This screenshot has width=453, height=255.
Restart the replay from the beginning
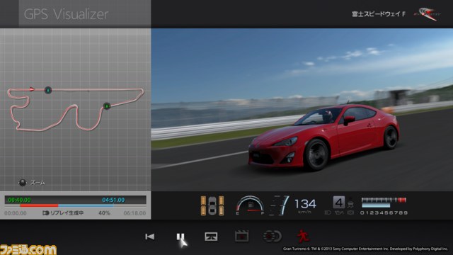pyautogui.click(x=149, y=237)
